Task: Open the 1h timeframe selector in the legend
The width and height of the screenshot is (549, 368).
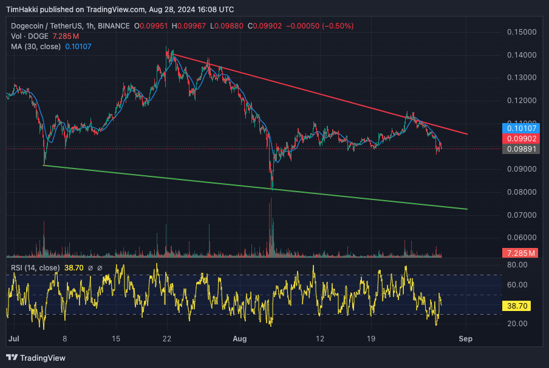Action: pyautogui.click(x=88, y=26)
